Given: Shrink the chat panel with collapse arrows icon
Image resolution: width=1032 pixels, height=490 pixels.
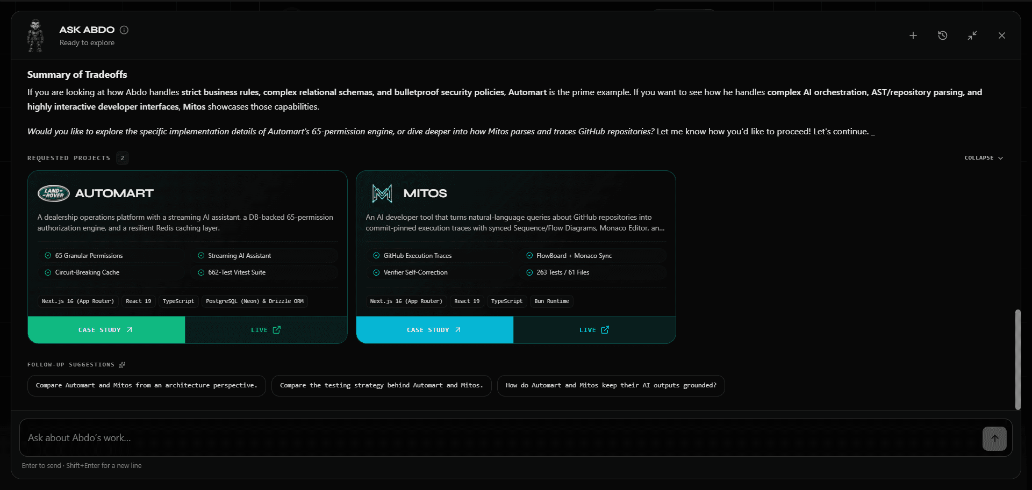Looking at the screenshot, I should (x=972, y=35).
